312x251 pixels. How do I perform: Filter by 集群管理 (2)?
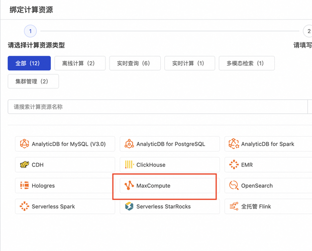tap(33, 81)
